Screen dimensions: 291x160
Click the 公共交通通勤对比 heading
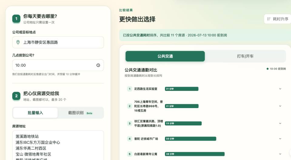coord(141,70)
